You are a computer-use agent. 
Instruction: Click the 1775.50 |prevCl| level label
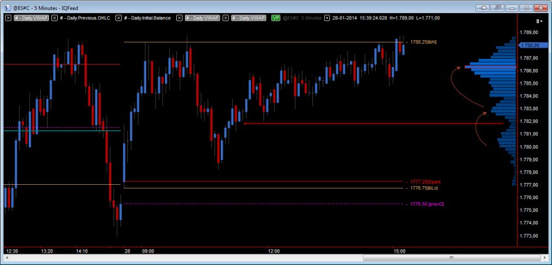tap(427, 204)
